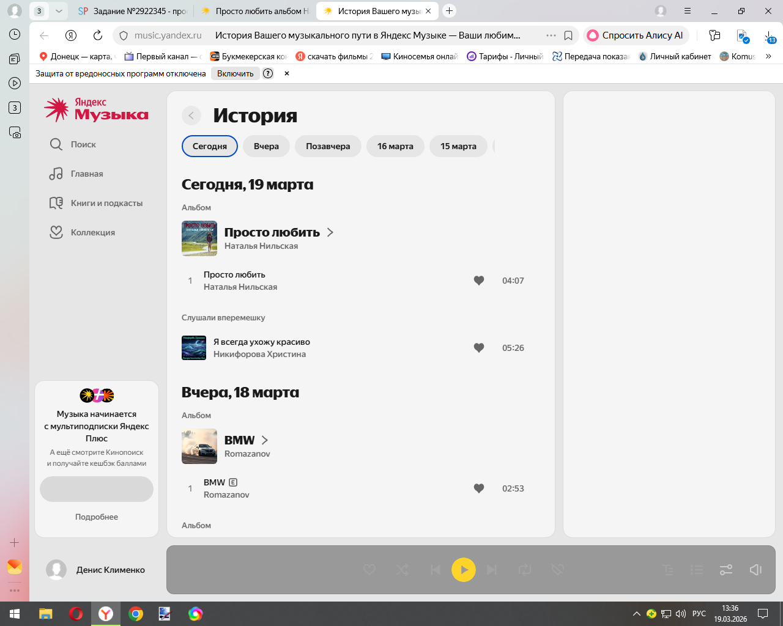The image size is (783, 626).
Task: Open the Yandex home button in the toolbar
Action: click(71, 35)
